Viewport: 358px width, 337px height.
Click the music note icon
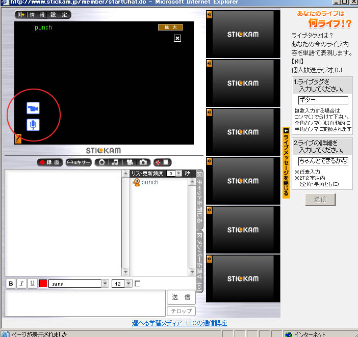tap(115, 162)
